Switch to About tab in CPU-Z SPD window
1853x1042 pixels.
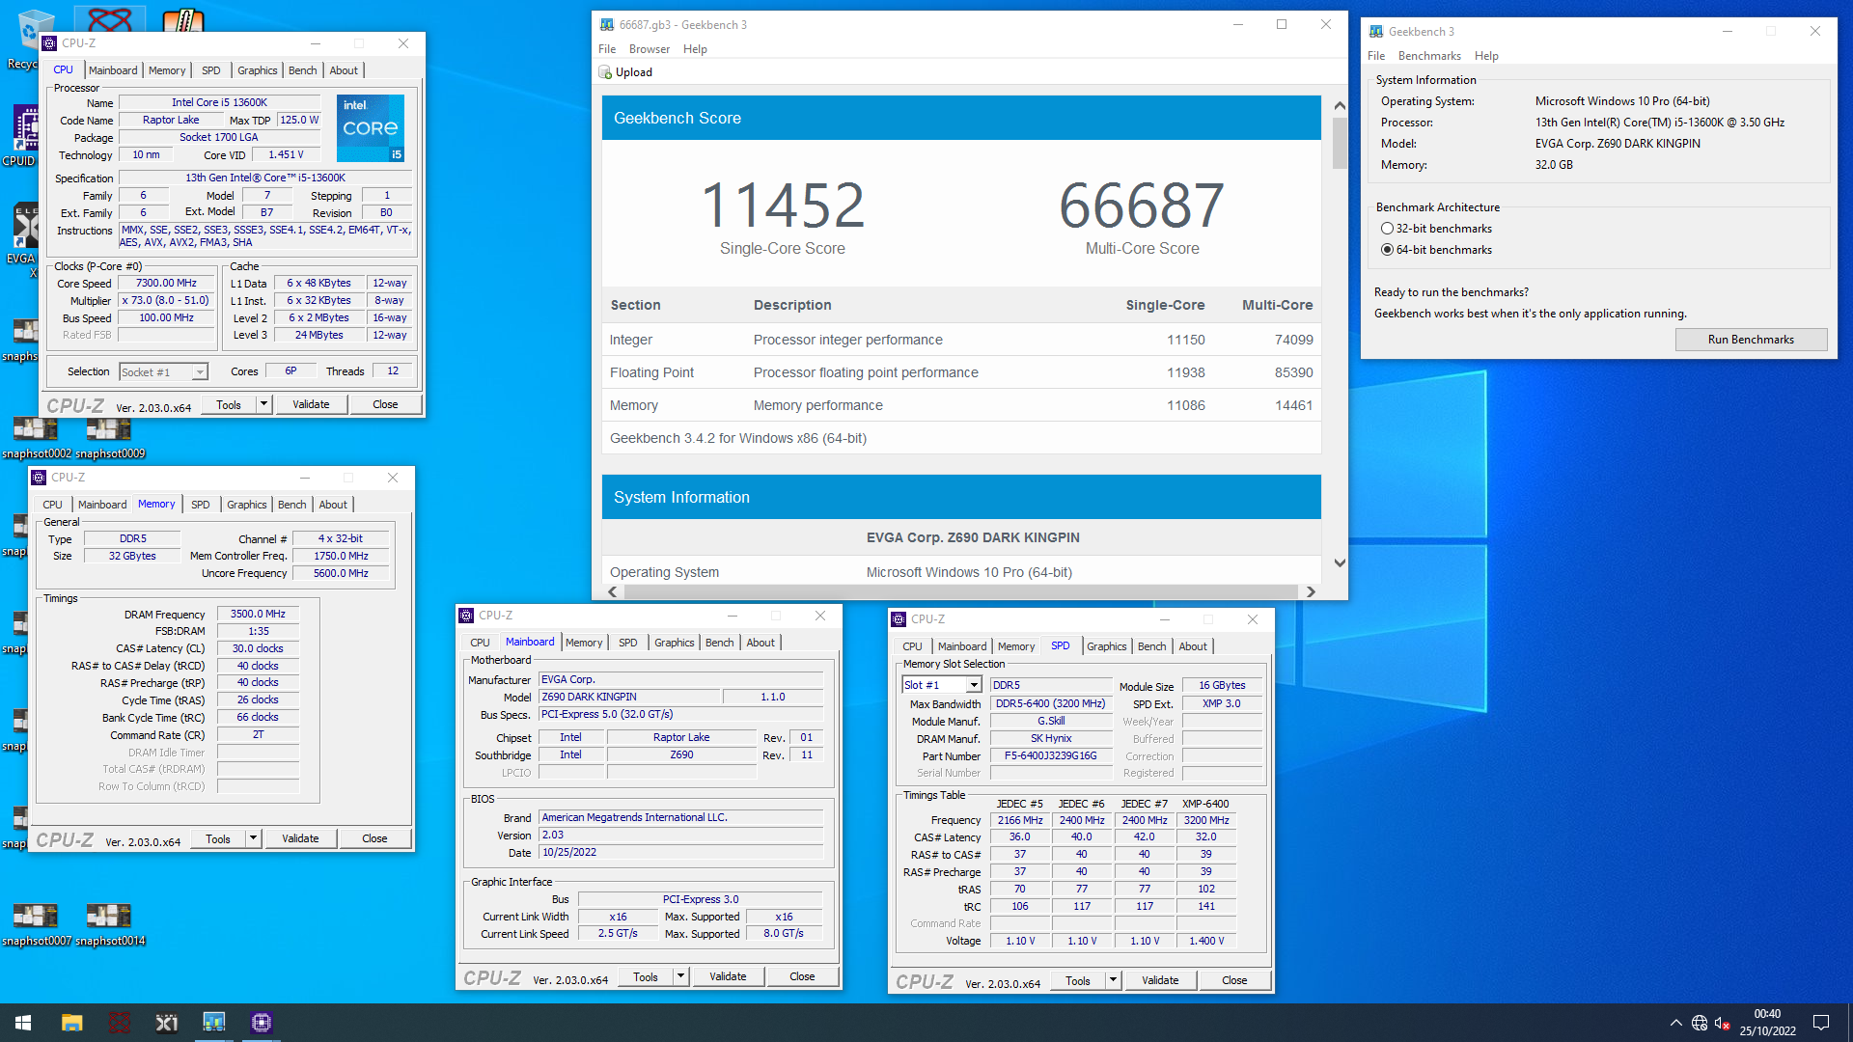coord(1192,646)
